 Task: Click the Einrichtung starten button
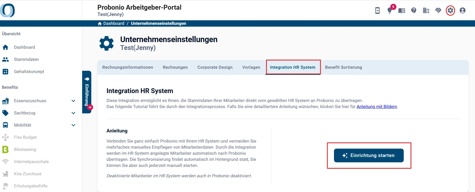[x=369, y=155]
